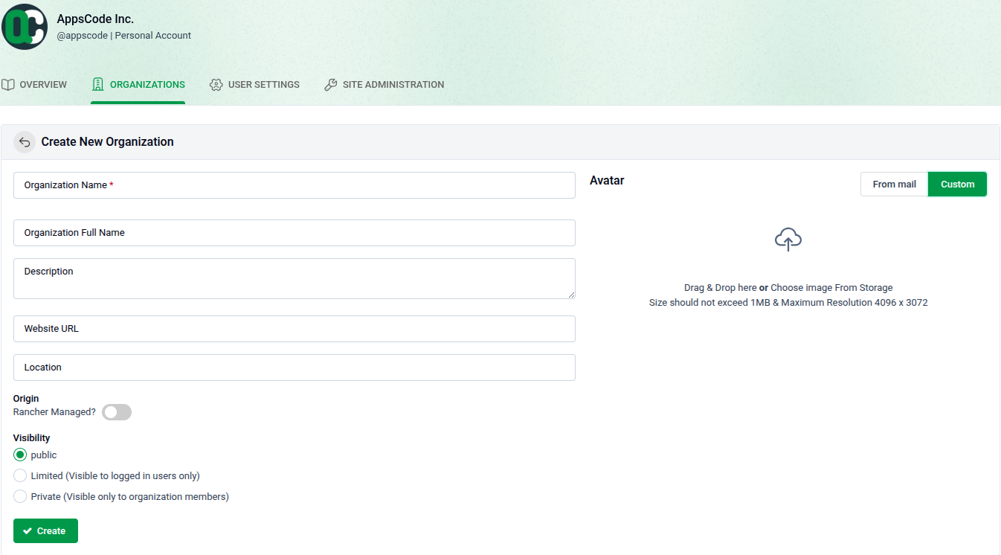Click inside the Organization Name field
This screenshot has width=1001, height=555.
coord(294,185)
